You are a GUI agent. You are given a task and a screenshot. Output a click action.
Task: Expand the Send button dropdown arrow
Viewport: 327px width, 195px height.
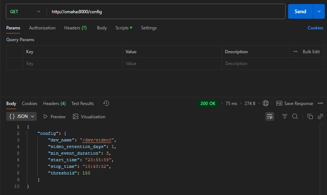tap(318, 11)
